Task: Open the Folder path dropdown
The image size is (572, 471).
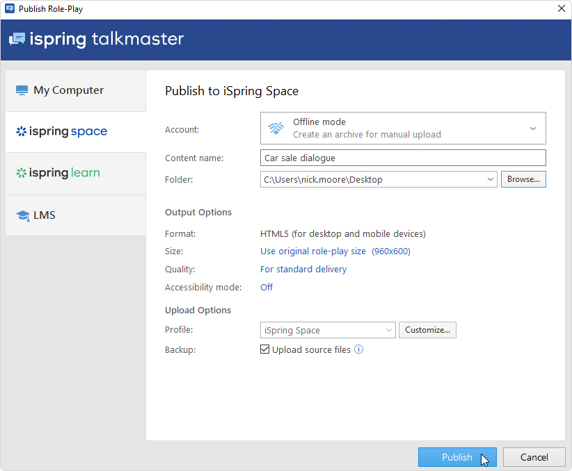Action: click(x=491, y=179)
